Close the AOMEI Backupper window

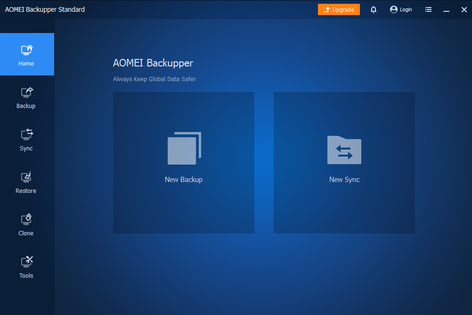click(x=464, y=9)
